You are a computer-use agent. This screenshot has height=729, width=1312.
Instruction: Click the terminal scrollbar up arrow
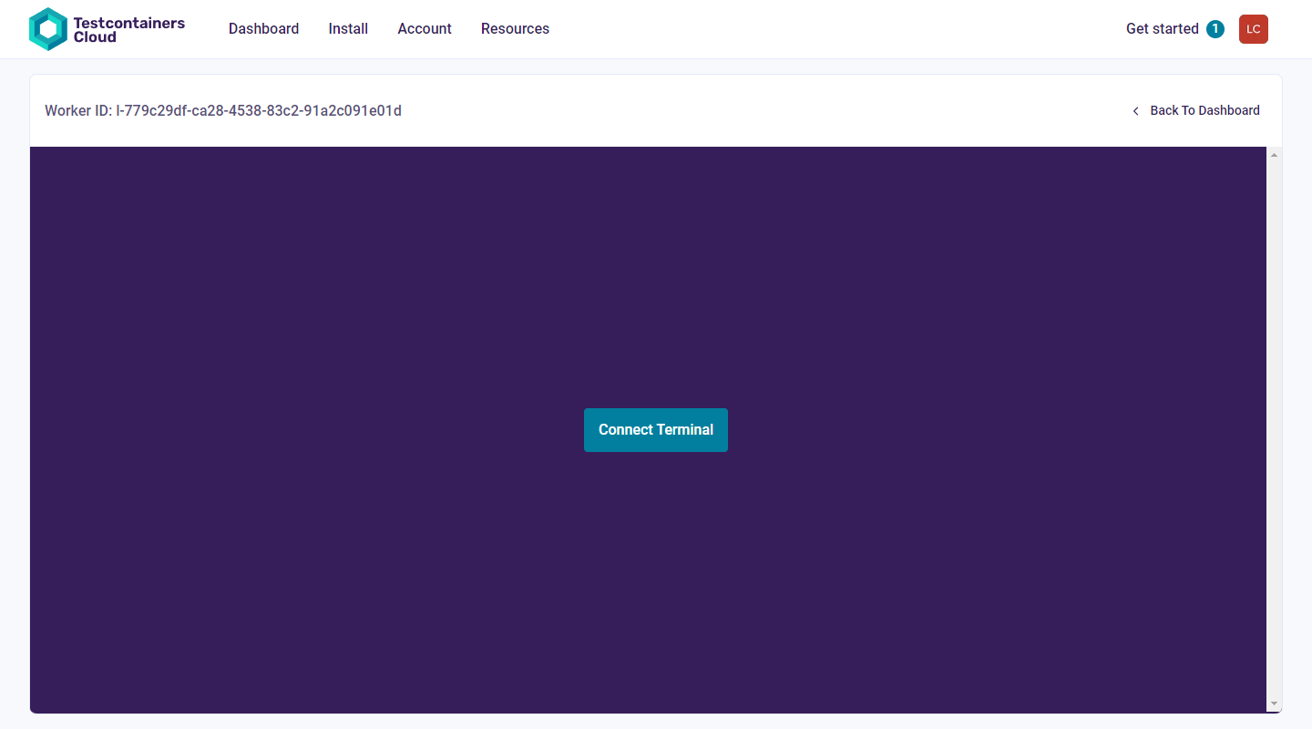1274,153
